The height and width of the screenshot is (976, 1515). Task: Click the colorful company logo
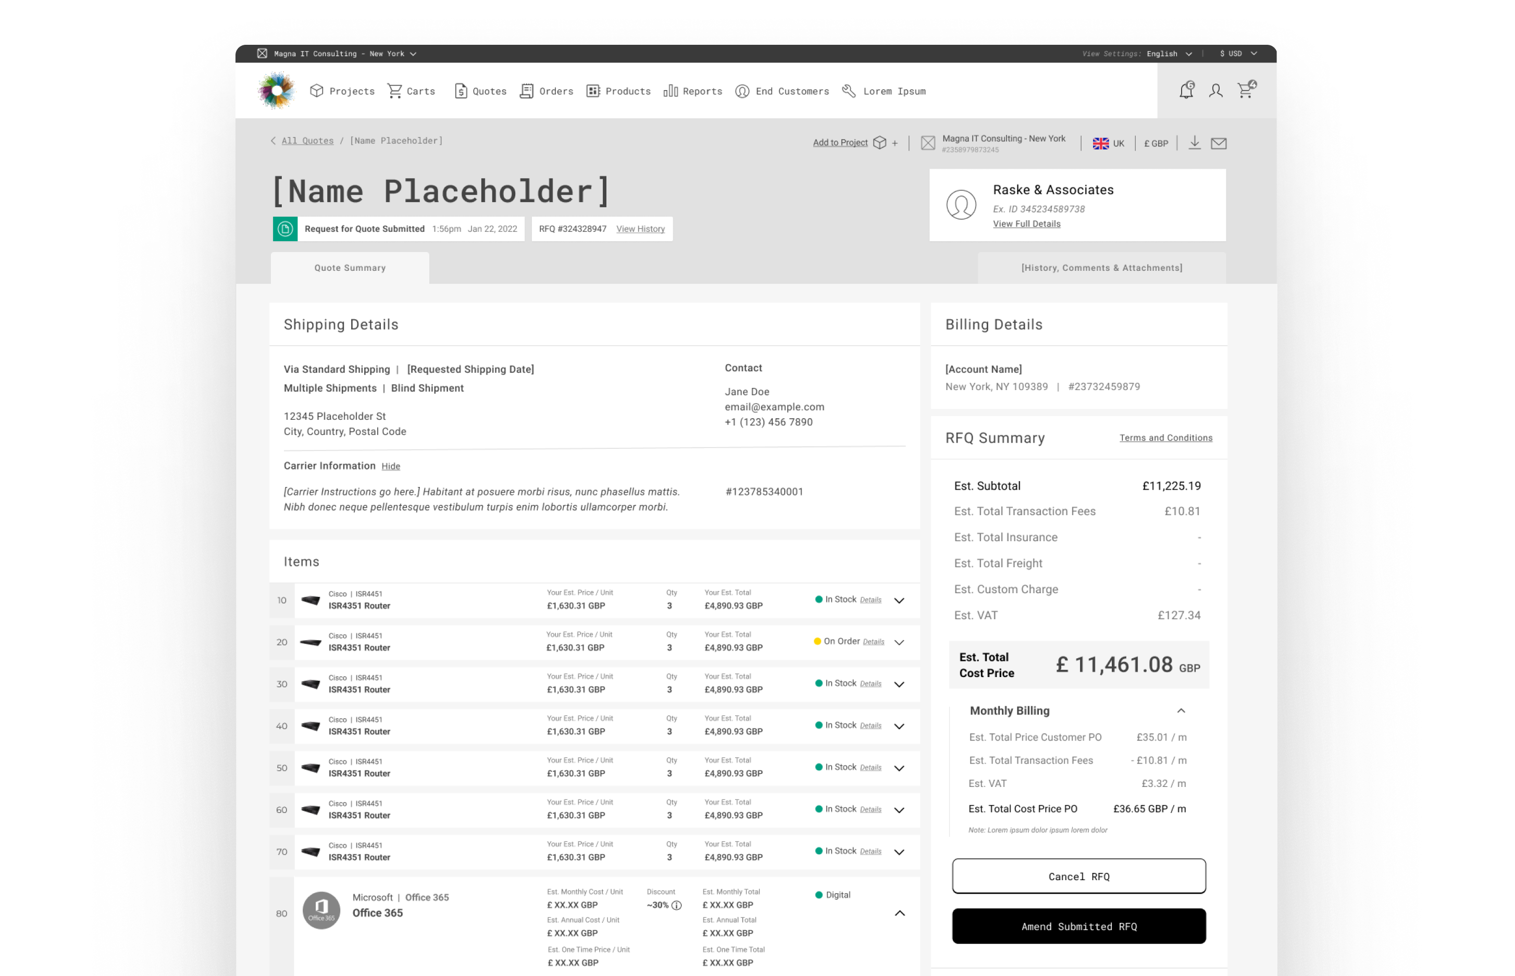(x=276, y=91)
